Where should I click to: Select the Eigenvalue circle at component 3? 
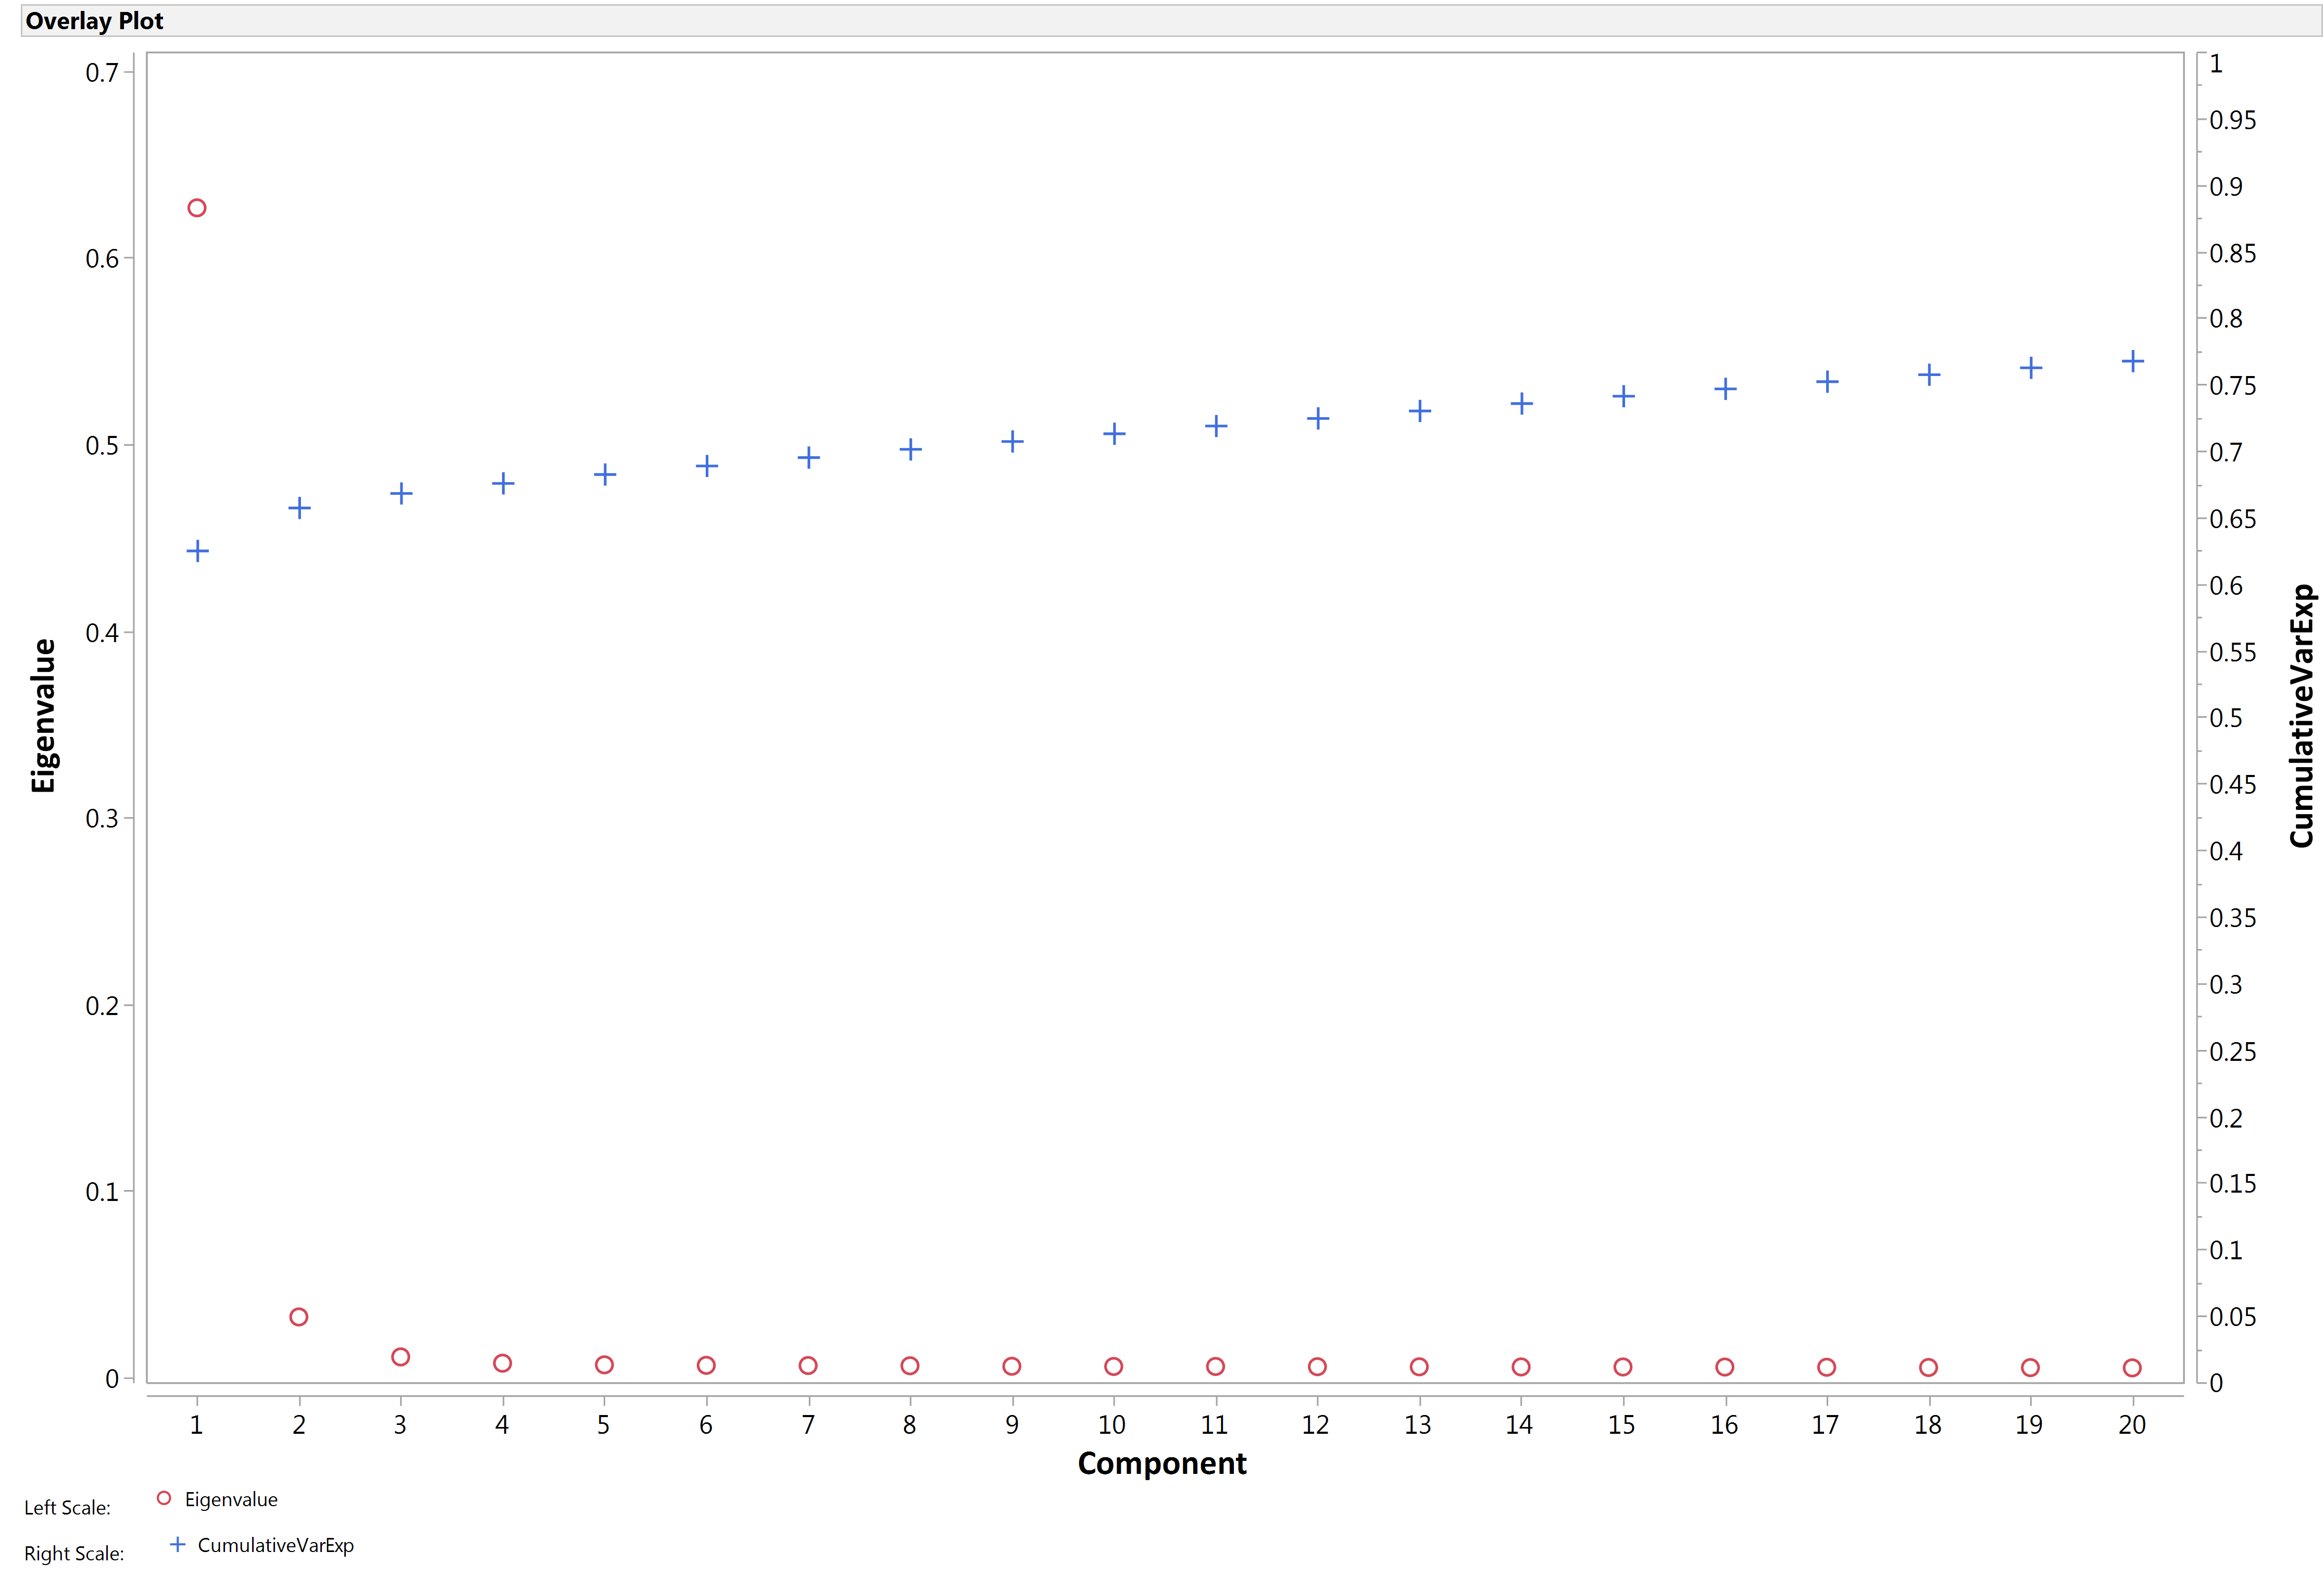[x=401, y=1357]
